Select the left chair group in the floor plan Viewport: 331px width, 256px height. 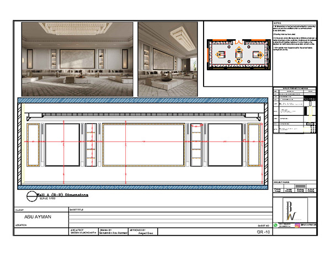(x=221, y=54)
